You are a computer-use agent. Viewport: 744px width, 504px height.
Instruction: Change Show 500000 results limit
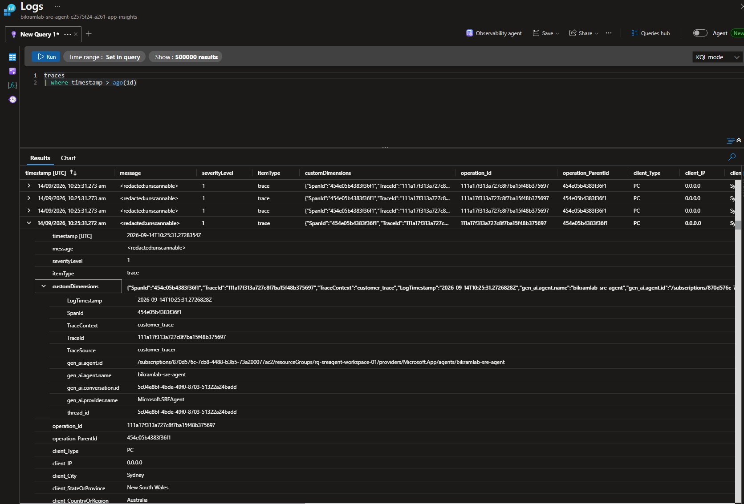click(x=186, y=57)
